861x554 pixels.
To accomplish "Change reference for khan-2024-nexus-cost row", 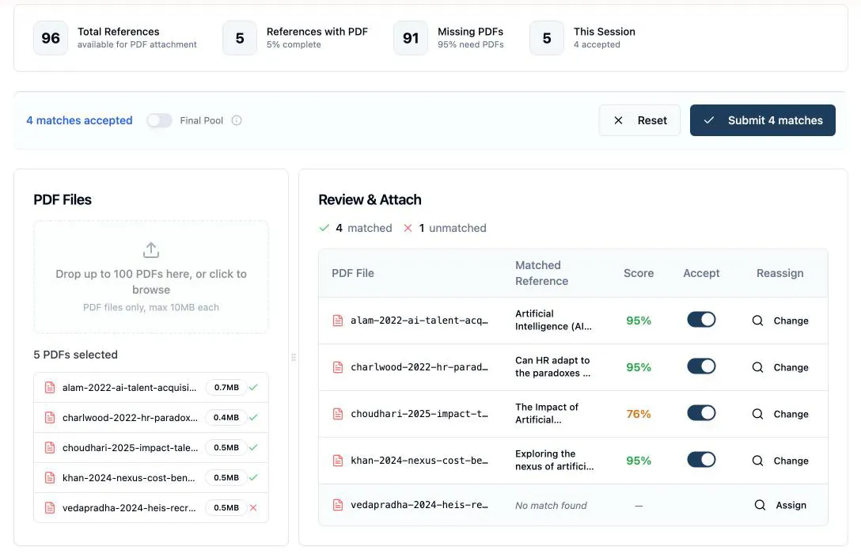I will click(780, 461).
